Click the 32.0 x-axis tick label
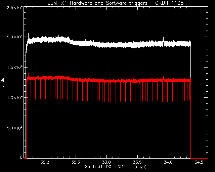This screenshot has height=172, width=215. (45, 162)
